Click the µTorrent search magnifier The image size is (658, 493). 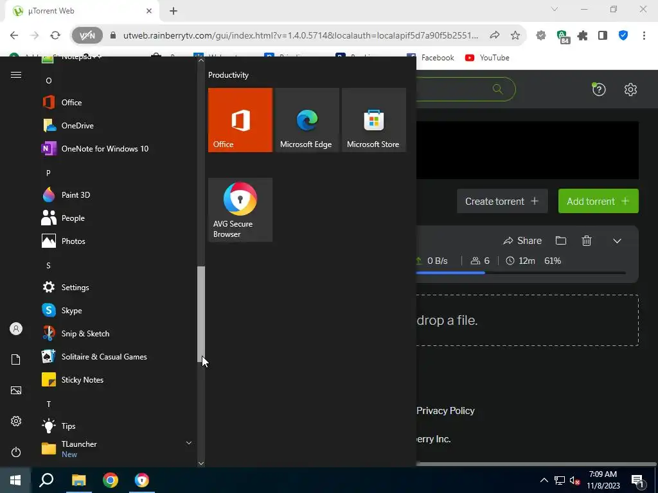pos(498,89)
